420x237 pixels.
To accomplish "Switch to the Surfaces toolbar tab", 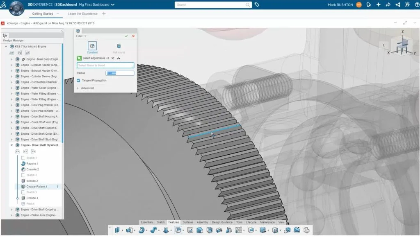I will pyautogui.click(x=188, y=222).
